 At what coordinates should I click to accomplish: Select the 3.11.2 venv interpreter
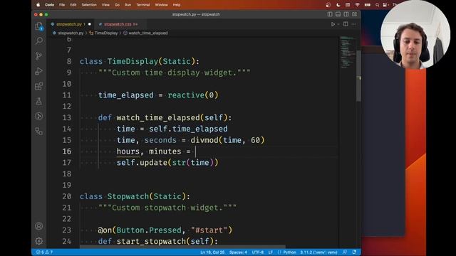click(318, 252)
